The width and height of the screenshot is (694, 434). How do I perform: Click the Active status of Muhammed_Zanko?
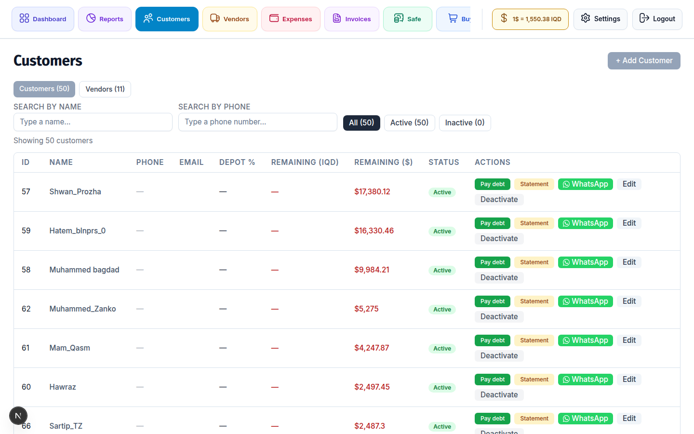(x=442, y=310)
